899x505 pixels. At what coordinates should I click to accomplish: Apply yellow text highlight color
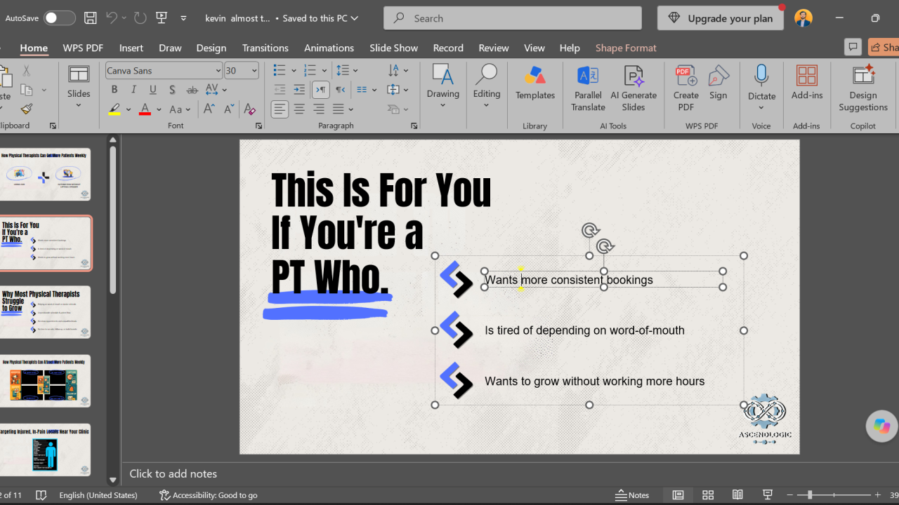coord(114,109)
